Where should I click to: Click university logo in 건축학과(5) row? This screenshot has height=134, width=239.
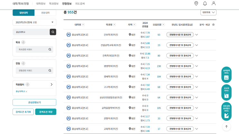click(x=69, y=56)
